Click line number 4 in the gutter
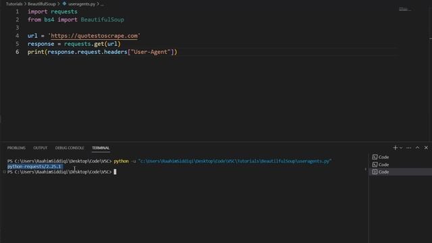432x243 pixels. pos(18,36)
